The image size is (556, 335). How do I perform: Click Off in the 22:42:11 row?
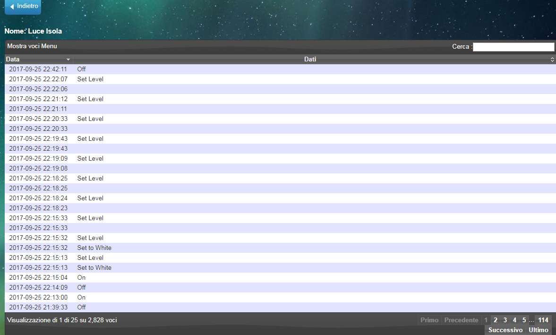82,69
